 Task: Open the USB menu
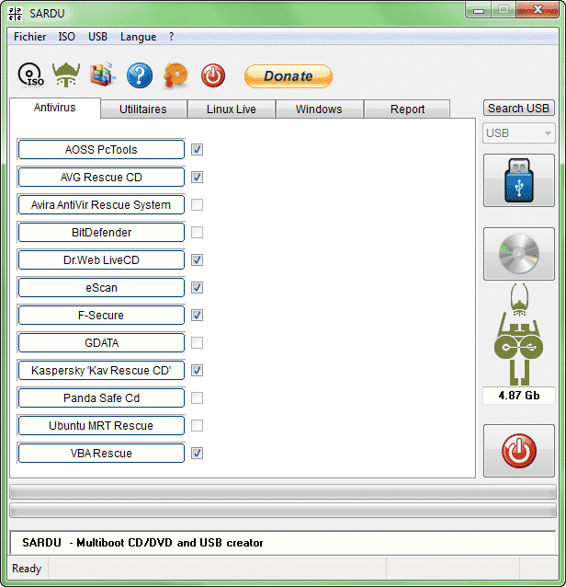98,37
